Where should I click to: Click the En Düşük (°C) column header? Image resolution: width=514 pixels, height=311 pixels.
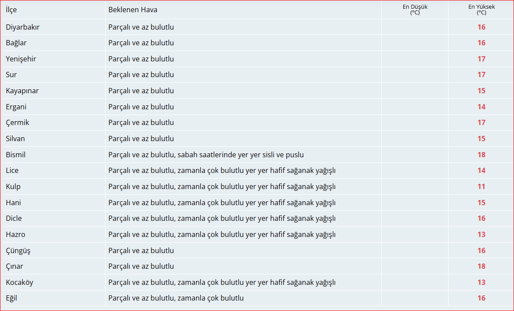[415, 10]
